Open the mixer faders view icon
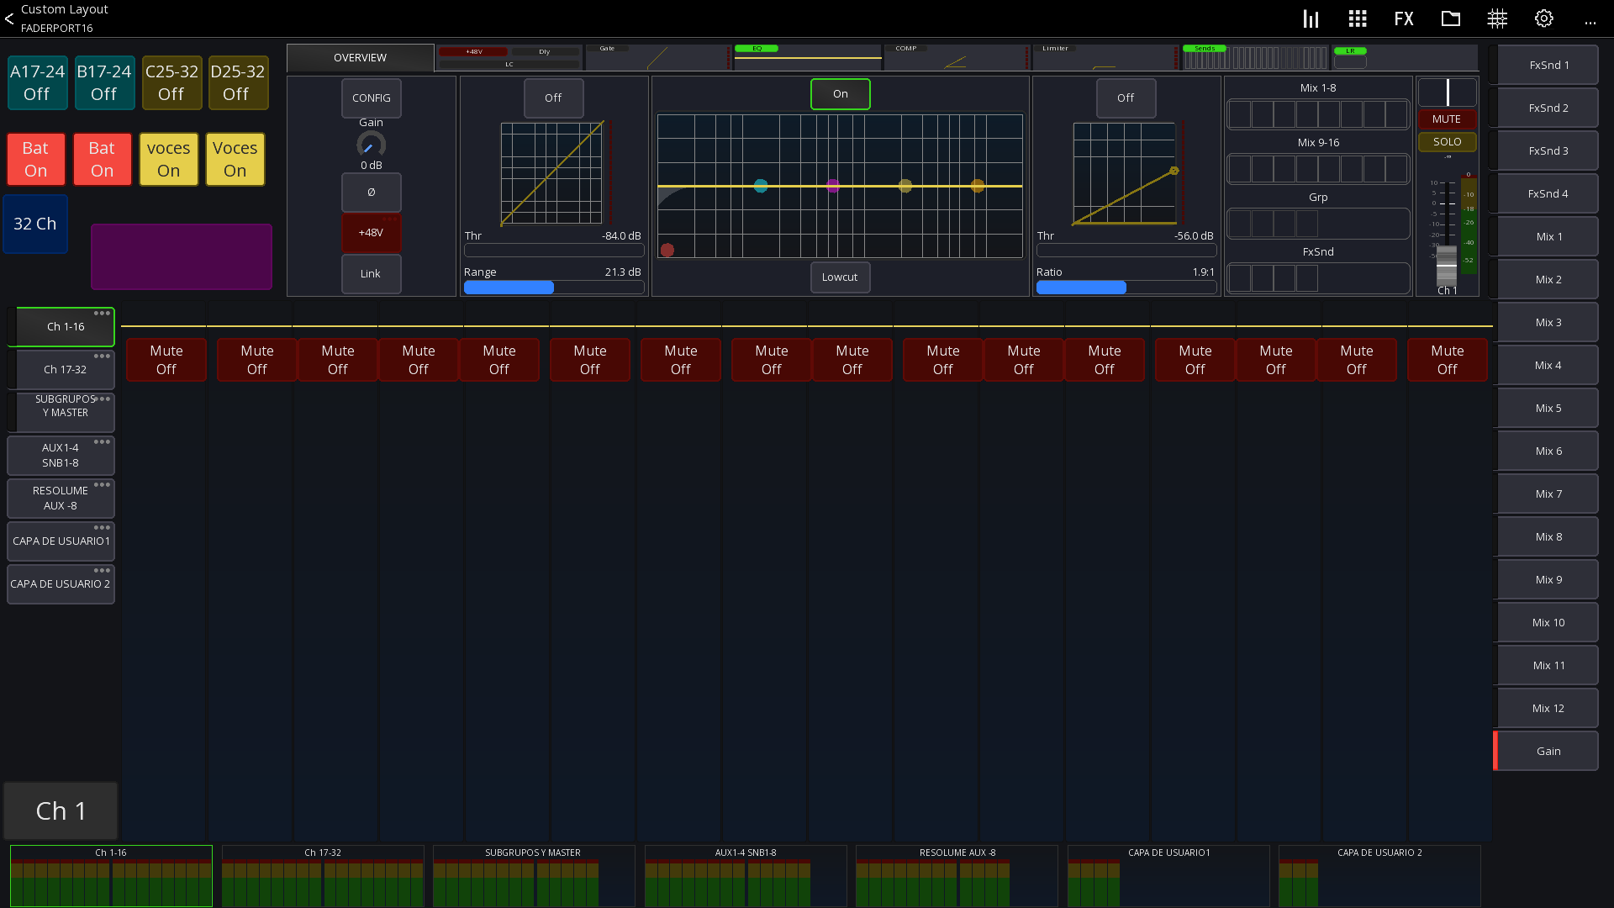The height and width of the screenshot is (908, 1614). click(x=1311, y=18)
